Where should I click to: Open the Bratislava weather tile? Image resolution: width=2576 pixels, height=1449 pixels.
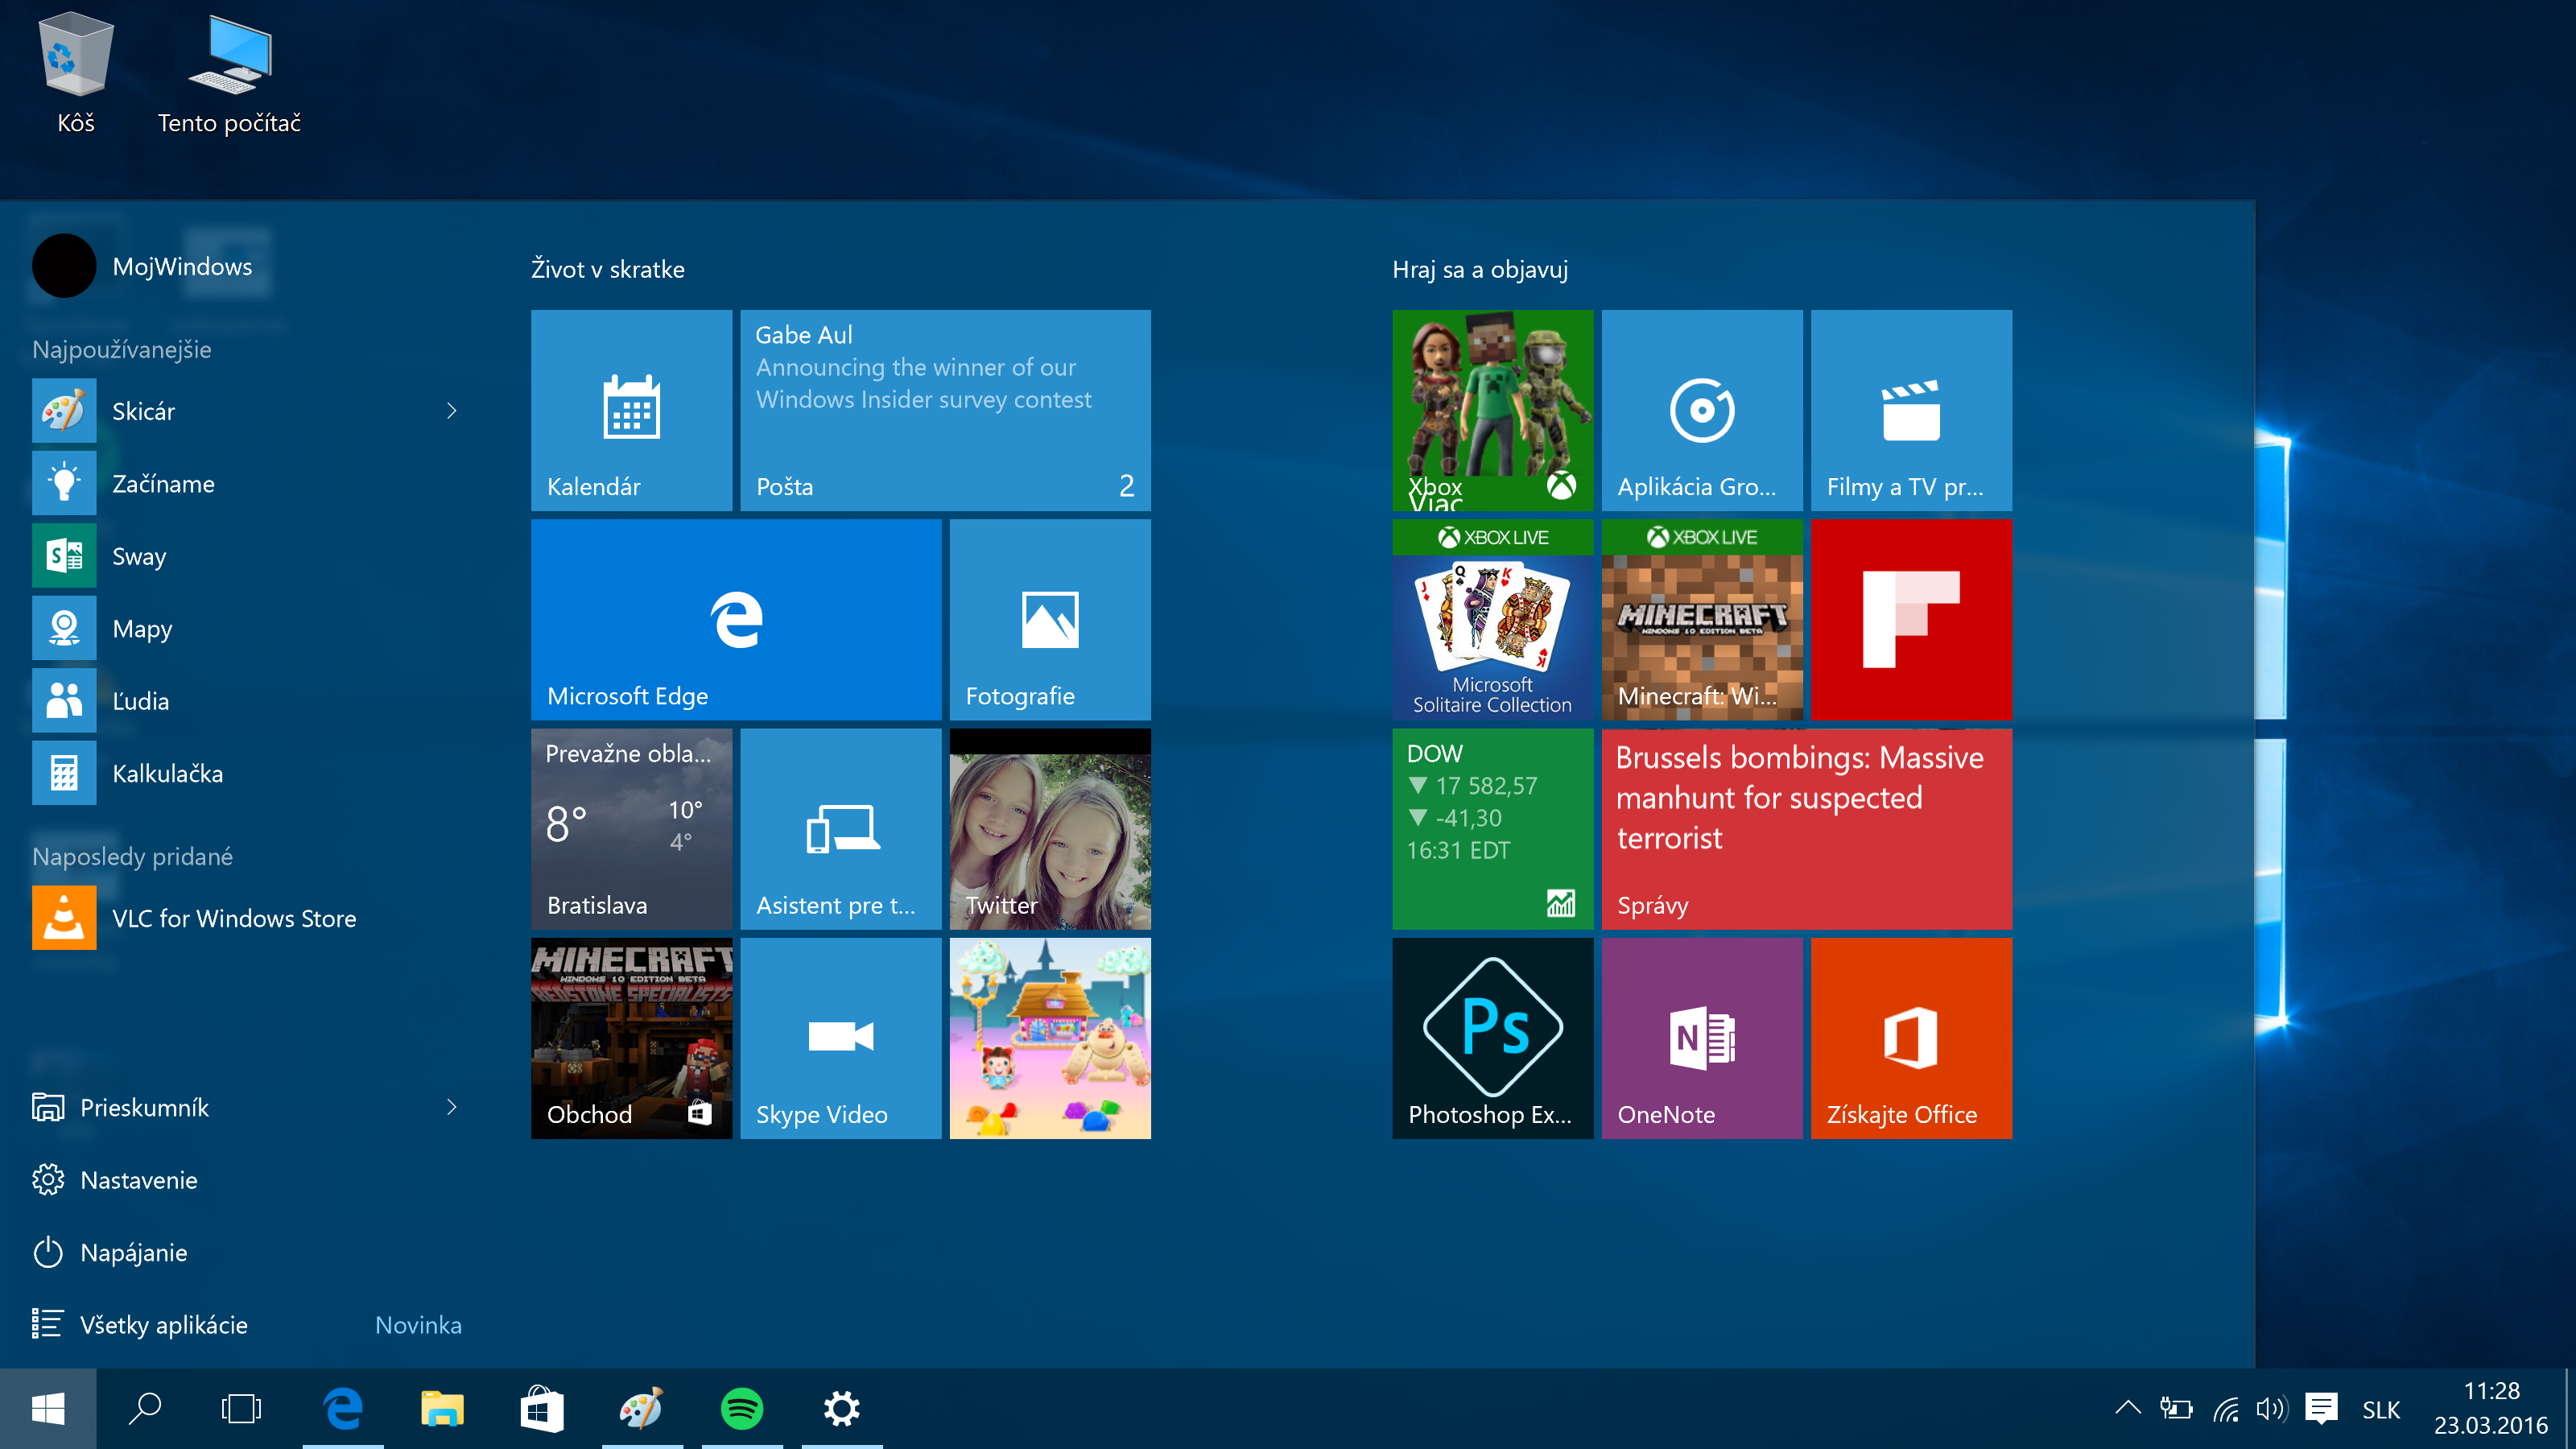tap(631, 828)
